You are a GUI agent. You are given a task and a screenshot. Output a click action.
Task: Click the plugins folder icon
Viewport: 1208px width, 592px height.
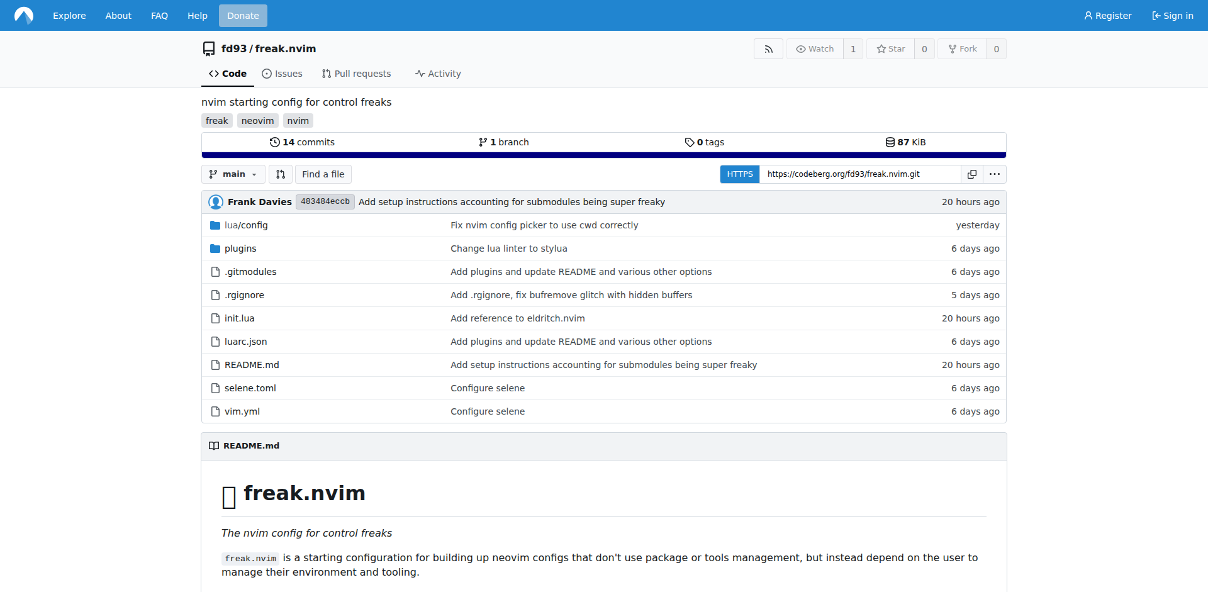coord(215,249)
